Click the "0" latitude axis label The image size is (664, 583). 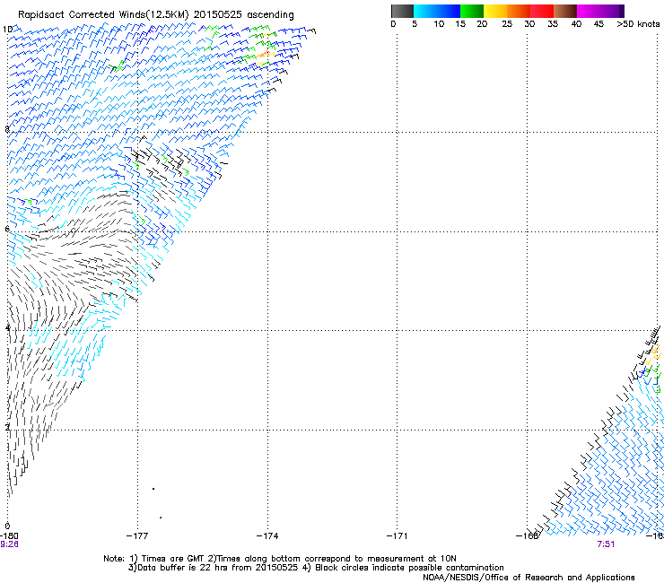pyautogui.click(x=7, y=526)
